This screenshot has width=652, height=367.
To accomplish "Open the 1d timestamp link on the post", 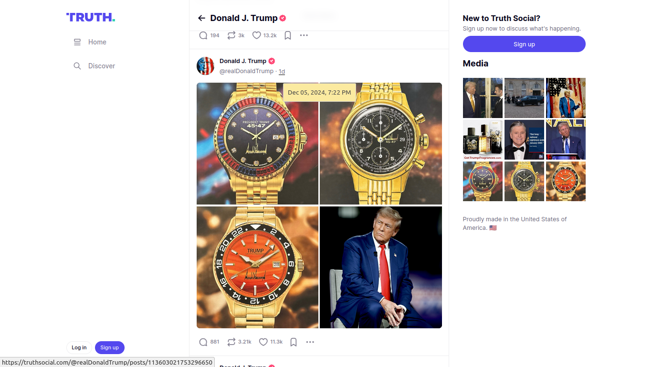I will click(282, 71).
